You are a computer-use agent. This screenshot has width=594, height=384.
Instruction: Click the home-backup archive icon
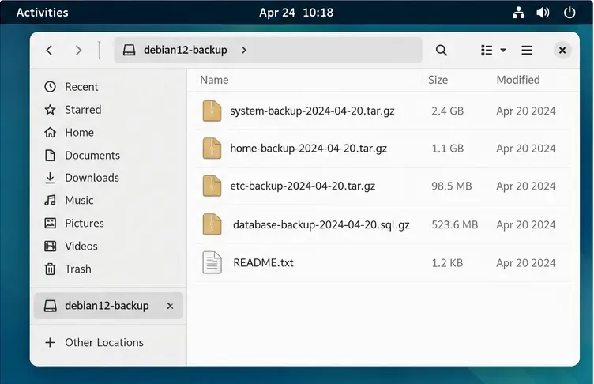point(212,149)
